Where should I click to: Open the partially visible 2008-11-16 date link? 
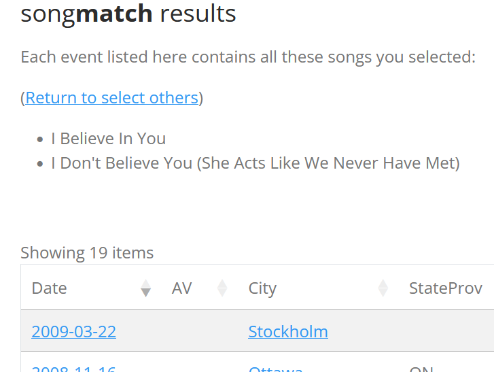point(73,369)
